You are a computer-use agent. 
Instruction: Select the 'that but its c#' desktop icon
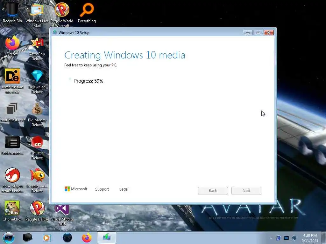pyautogui.click(x=12, y=112)
